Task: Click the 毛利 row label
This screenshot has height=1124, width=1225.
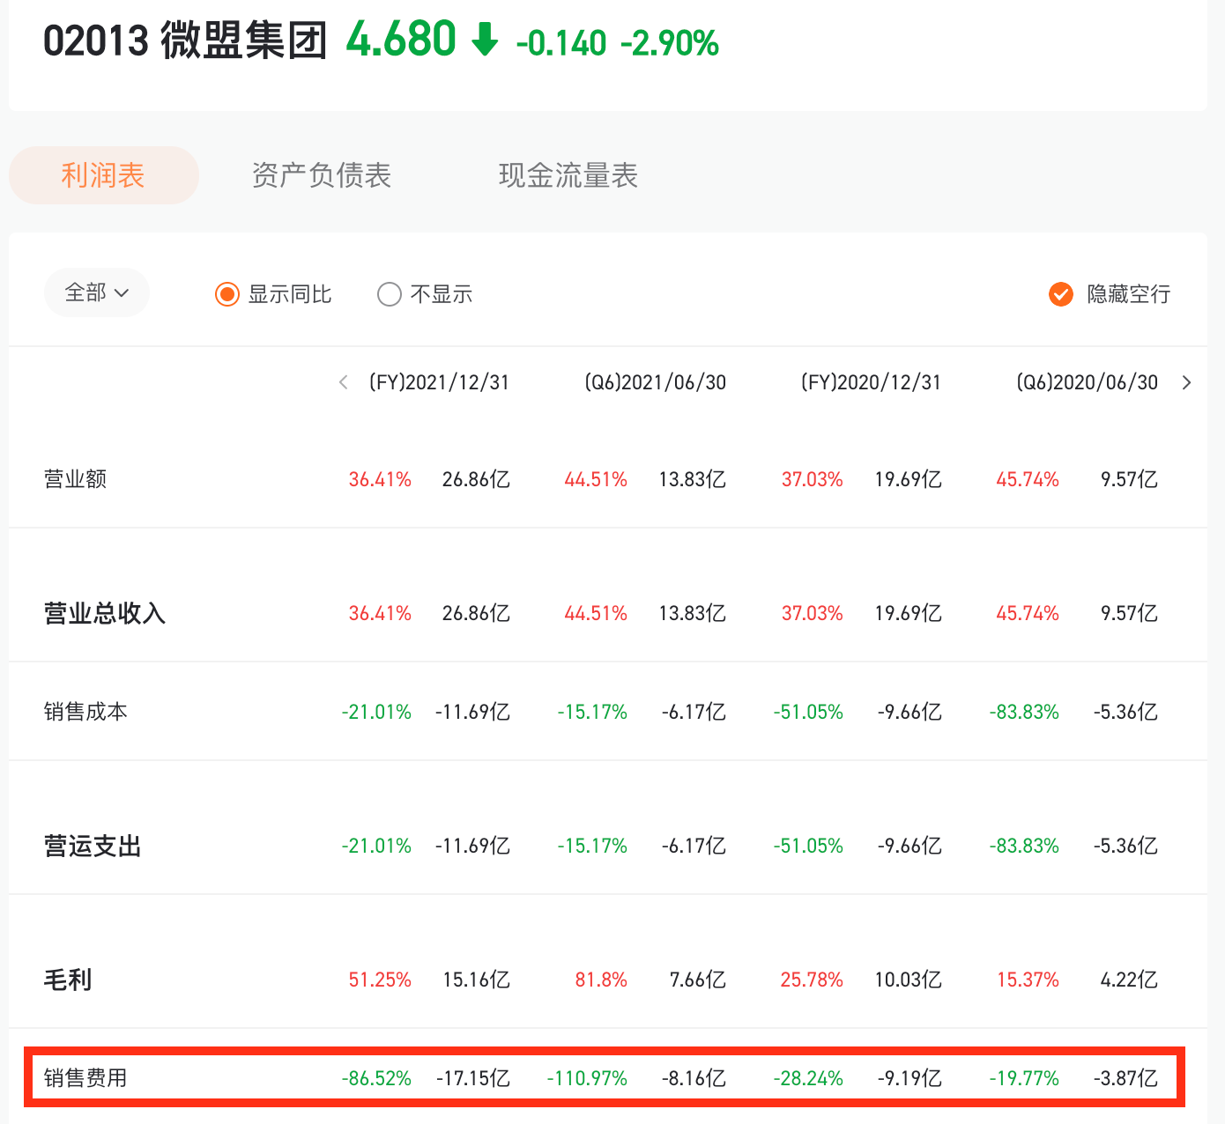Action: [68, 980]
